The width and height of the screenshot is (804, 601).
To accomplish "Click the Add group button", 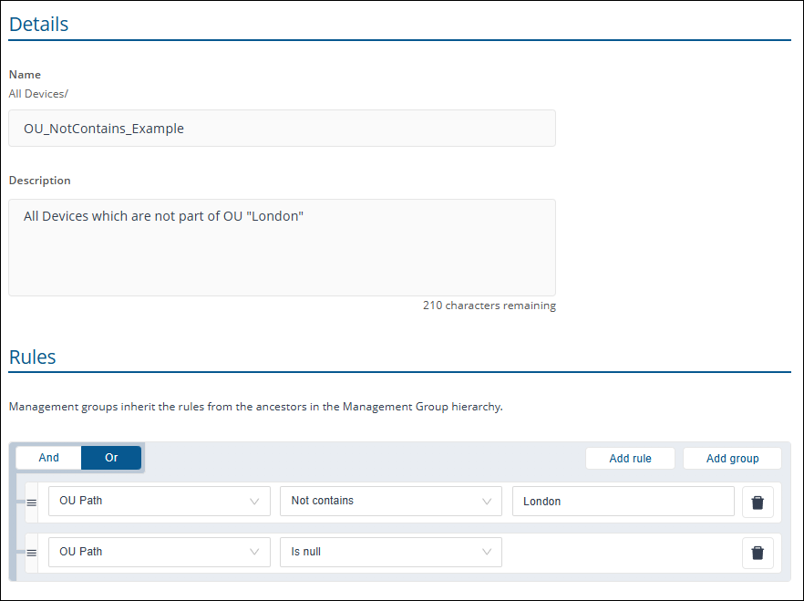I will coord(732,459).
